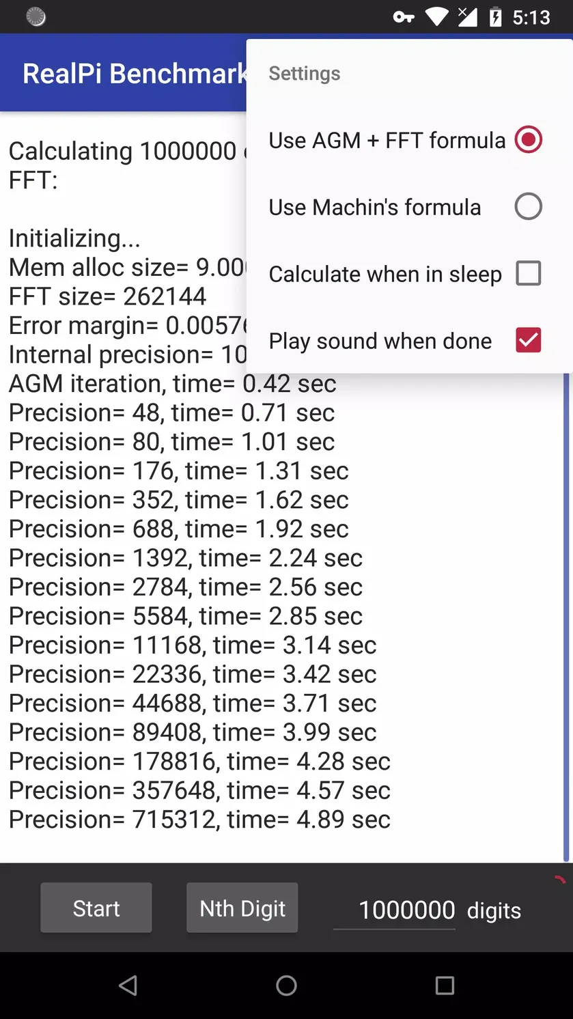Select the Machin's formula radio button
573x1019 pixels.
point(528,206)
